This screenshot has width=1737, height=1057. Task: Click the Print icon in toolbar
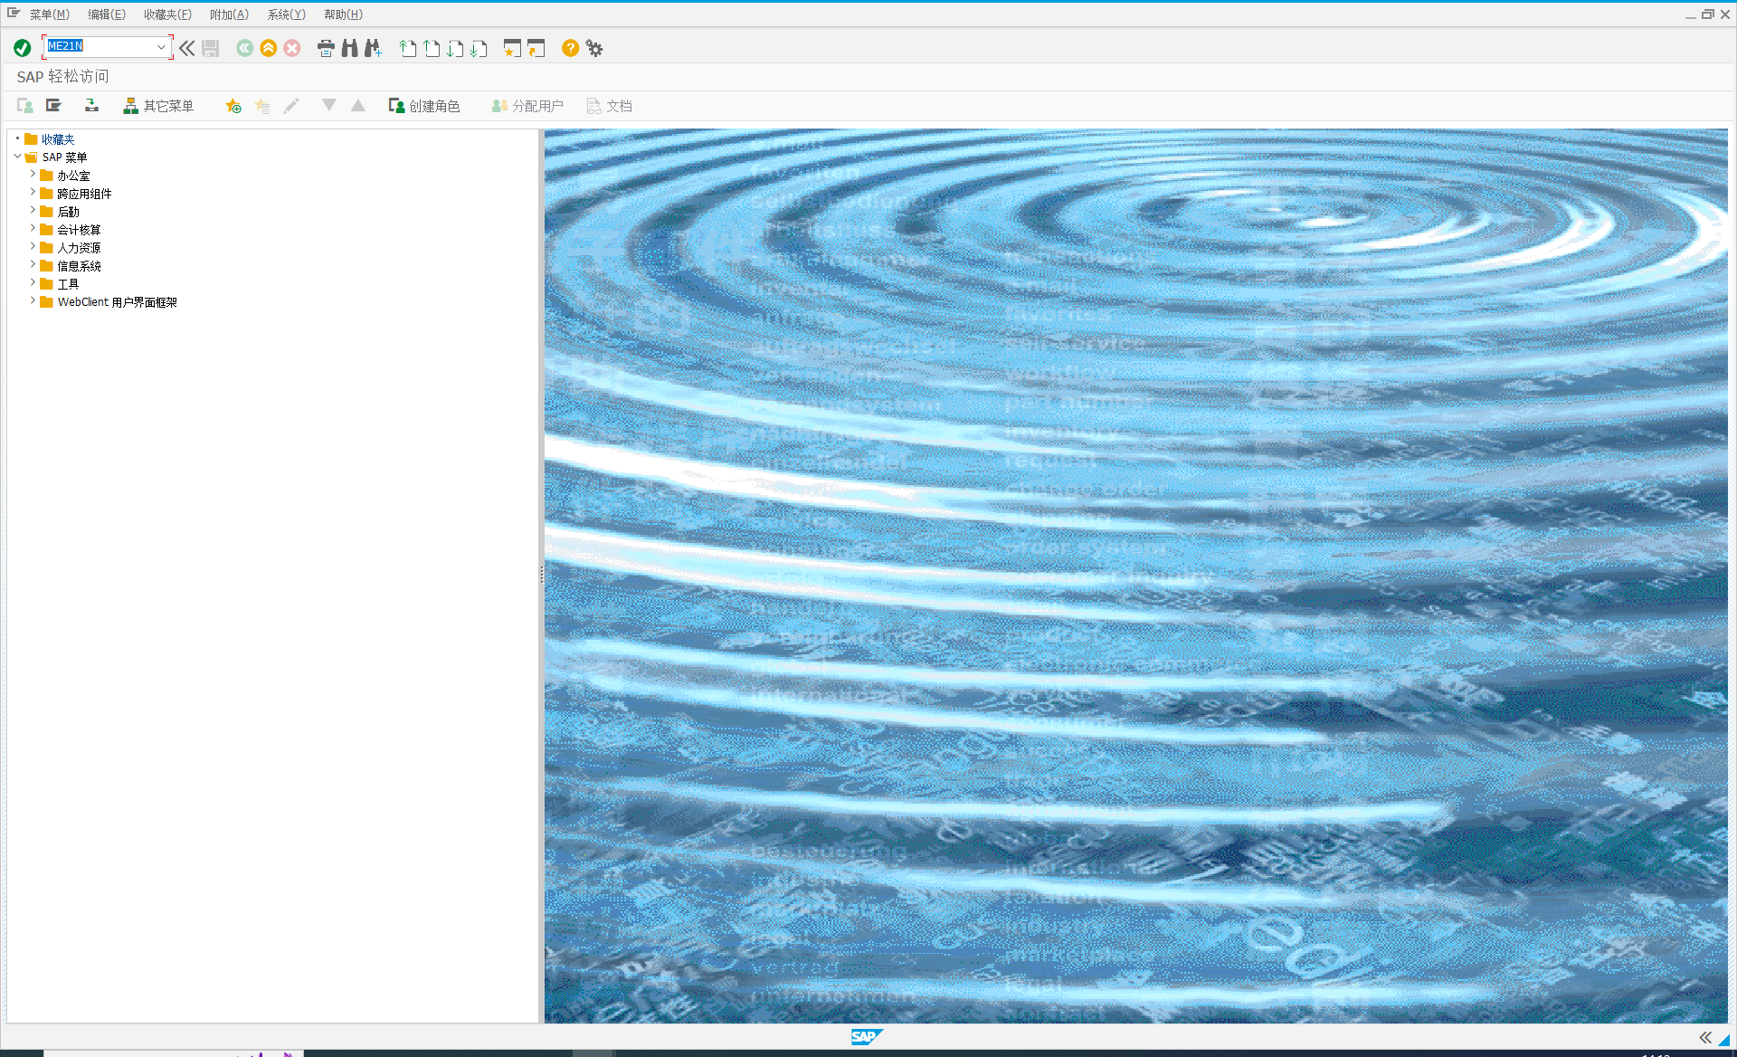[x=326, y=48]
